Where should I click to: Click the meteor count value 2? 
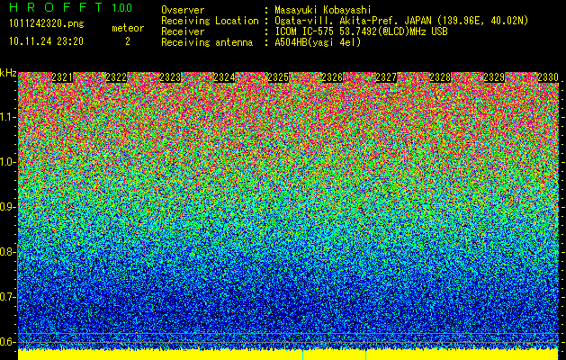coord(128,41)
